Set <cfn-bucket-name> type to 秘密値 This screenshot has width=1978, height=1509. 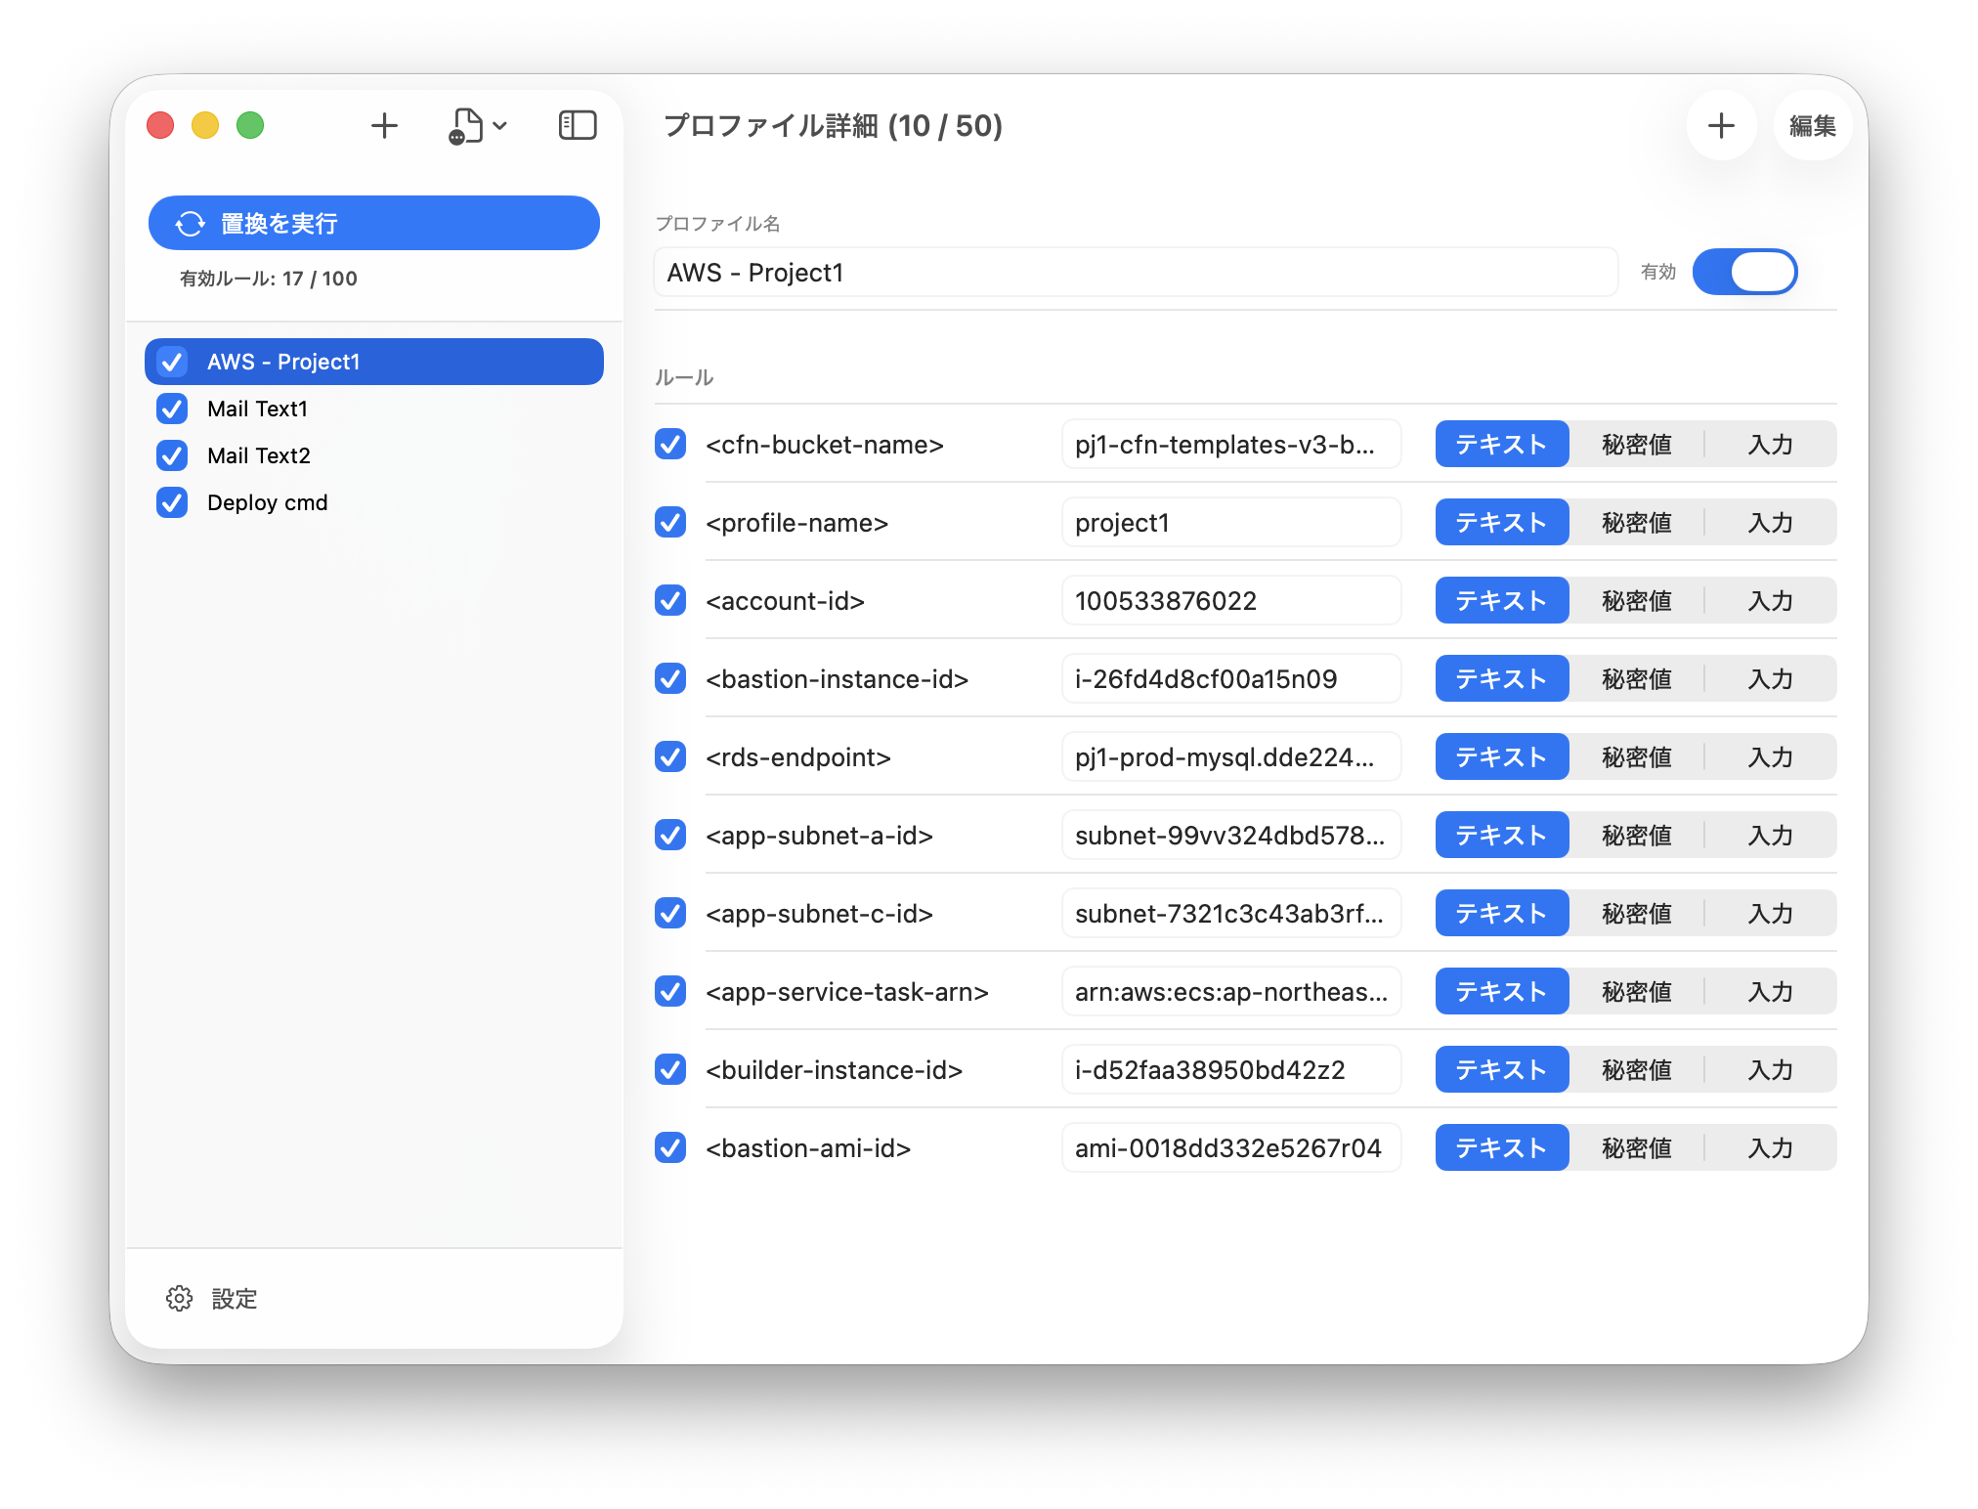pyautogui.click(x=1637, y=444)
